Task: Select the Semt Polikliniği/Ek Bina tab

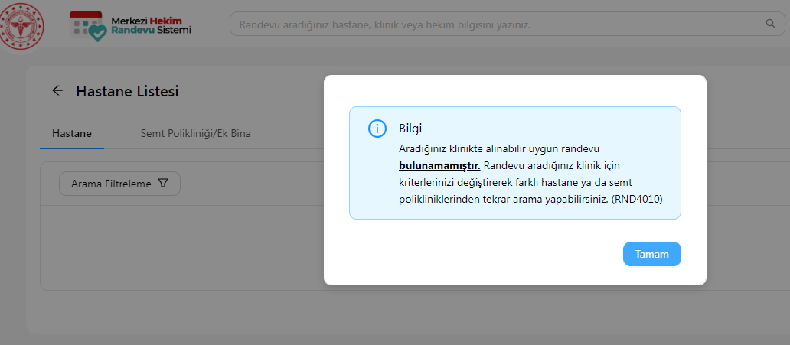Action: (x=195, y=133)
